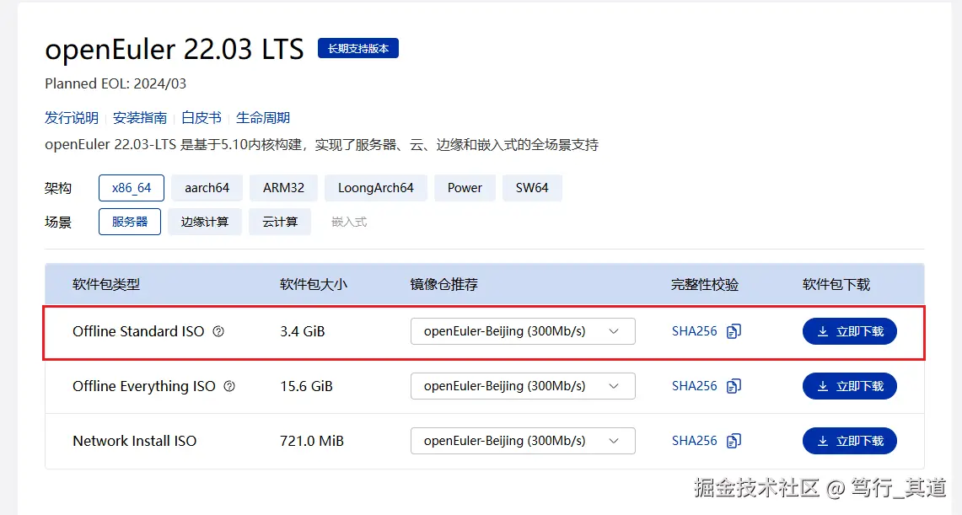Click the openEuler 22.03 LTS heading
This screenshot has height=515, width=962.
coord(175,49)
